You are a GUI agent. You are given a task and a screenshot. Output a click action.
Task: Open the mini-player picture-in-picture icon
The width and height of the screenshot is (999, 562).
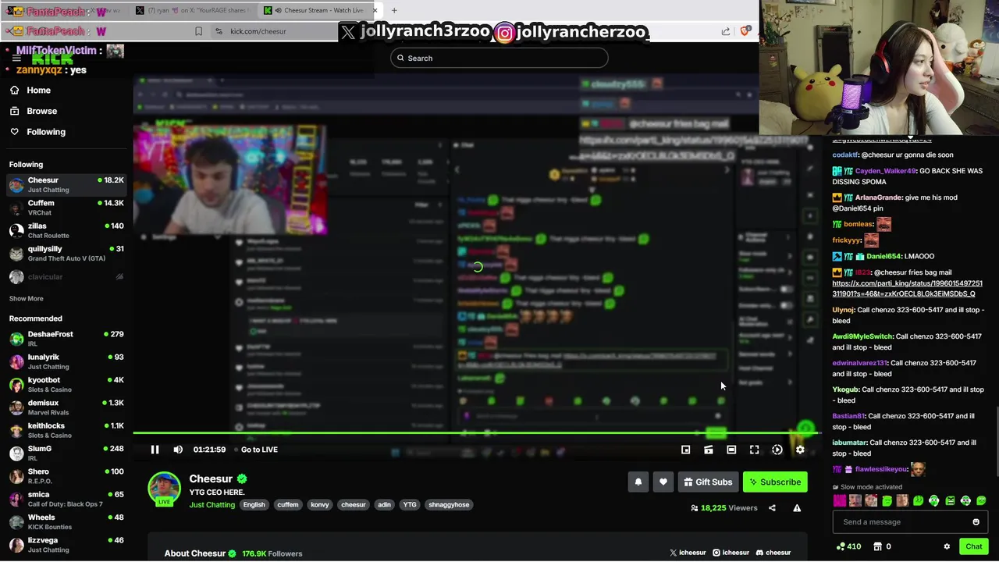pyautogui.click(x=685, y=450)
